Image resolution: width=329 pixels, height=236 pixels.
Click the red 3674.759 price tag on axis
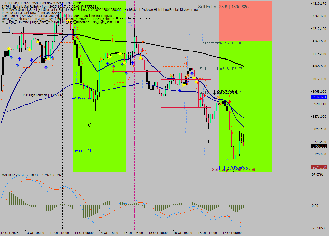tap(319, 167)
